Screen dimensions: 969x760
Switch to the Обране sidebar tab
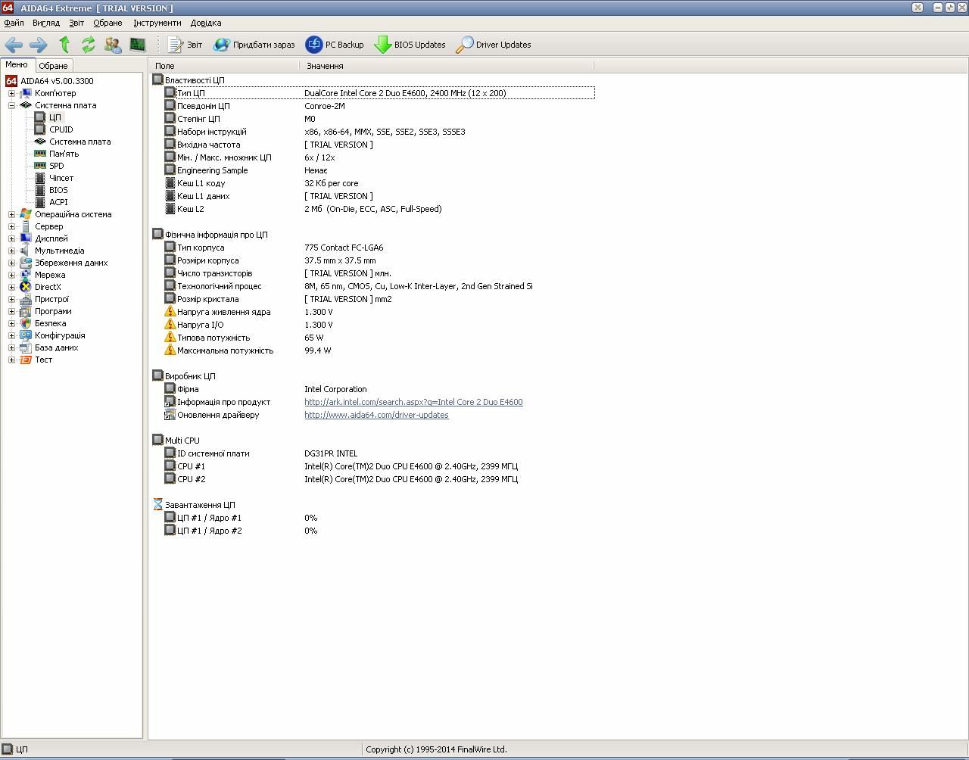pyautogui.click(x=53, y=66)
